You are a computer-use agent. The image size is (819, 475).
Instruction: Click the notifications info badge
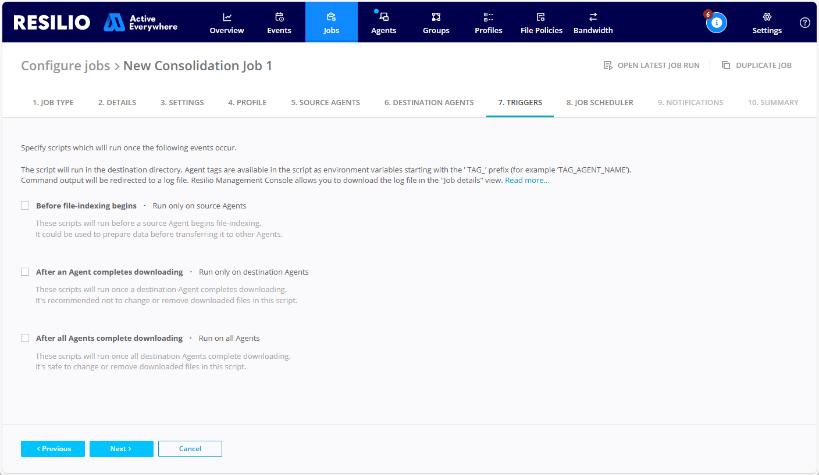click(716, 23)
